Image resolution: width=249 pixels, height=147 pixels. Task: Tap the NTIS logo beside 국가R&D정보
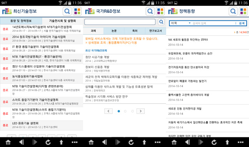tap(90, 11)
